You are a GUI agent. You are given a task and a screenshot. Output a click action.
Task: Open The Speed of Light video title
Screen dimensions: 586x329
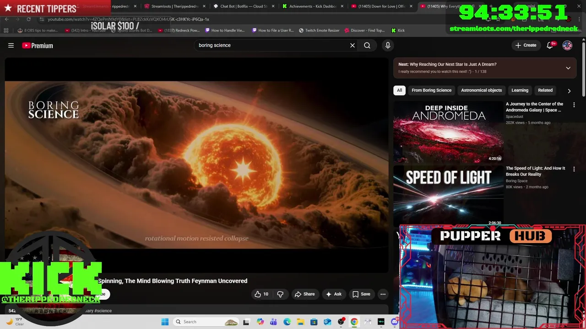coord(535,171)
